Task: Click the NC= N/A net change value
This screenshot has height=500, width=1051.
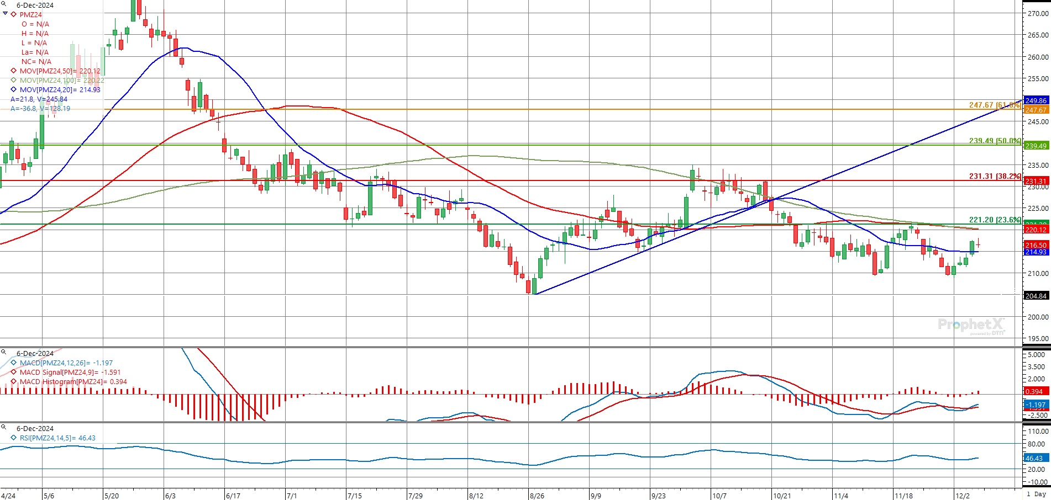Action: click(x=36, y=62)
